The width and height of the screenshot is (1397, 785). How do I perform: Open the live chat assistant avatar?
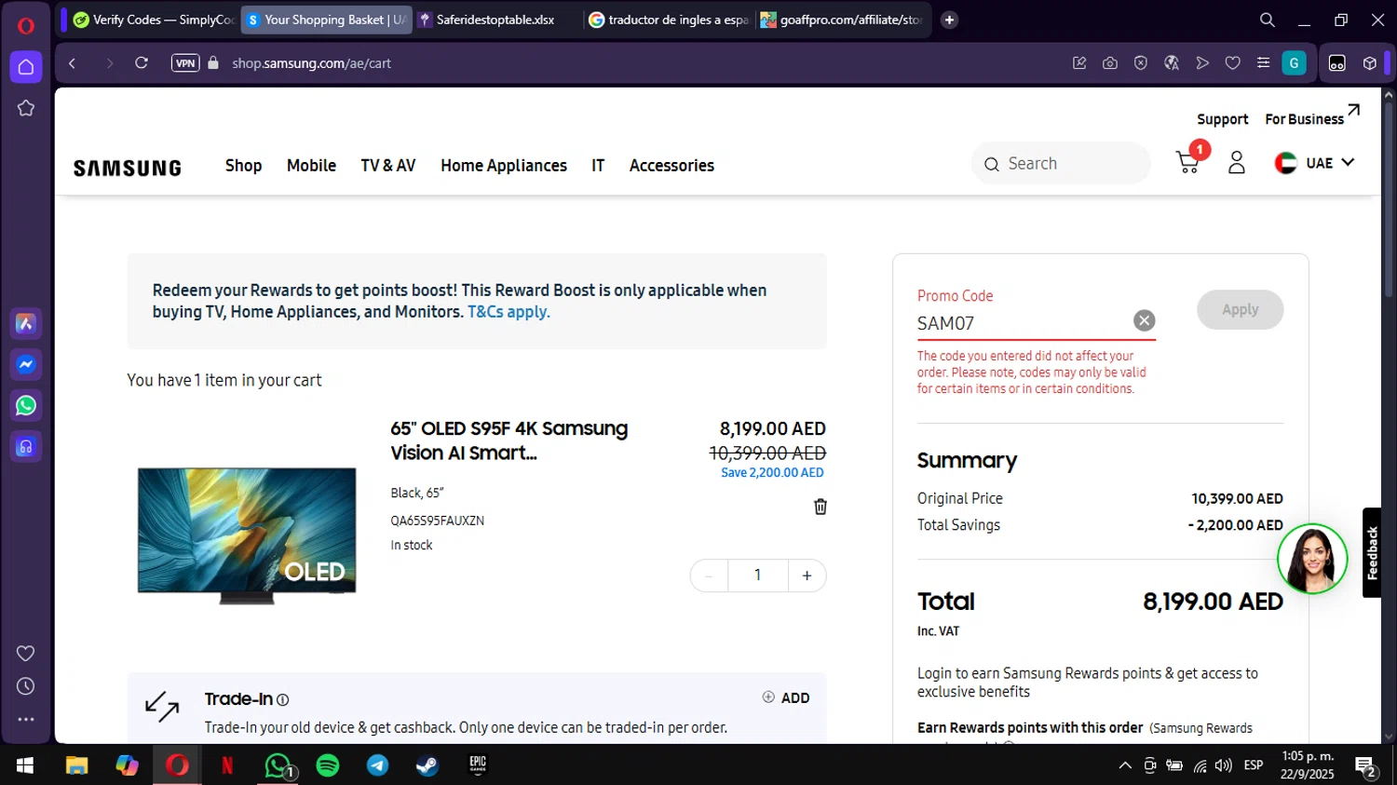(1312, 559)
